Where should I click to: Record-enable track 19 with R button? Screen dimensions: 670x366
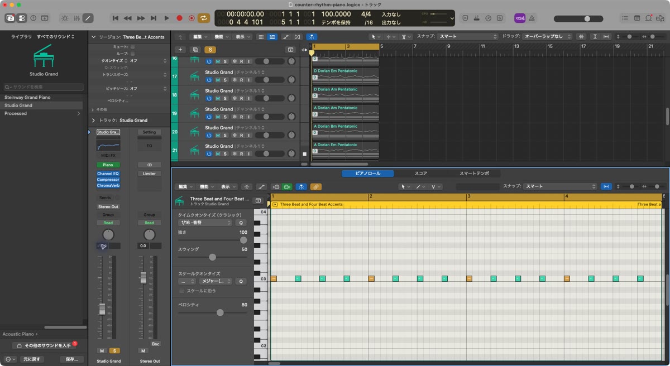241,117
